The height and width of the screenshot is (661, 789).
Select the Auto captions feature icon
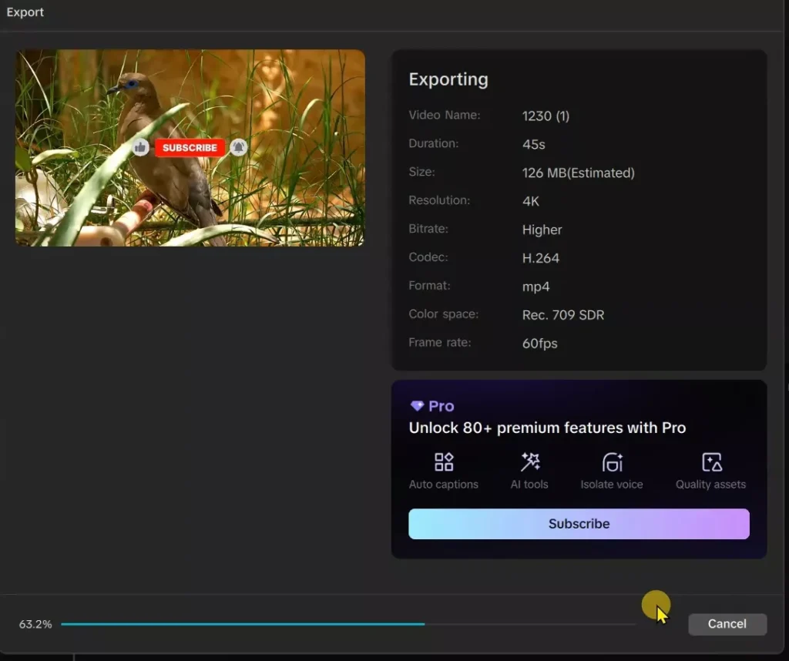point(444,463)
